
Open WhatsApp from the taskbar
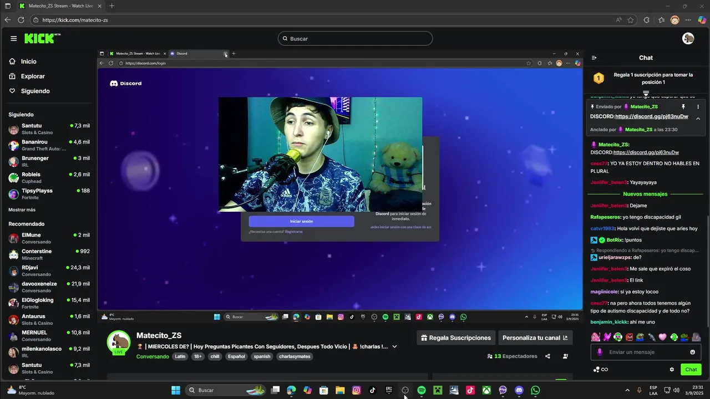coord(535,390)
